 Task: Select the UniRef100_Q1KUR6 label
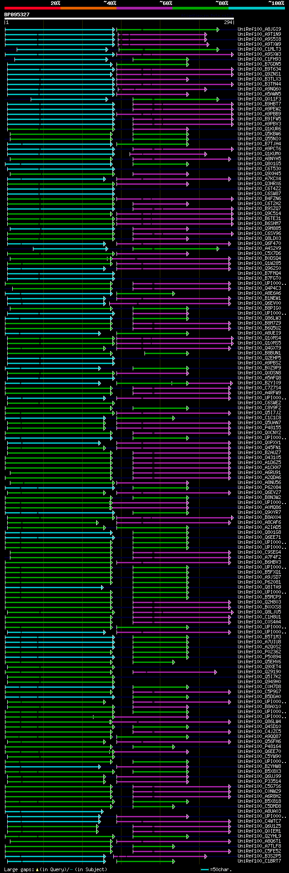(259, 129)
